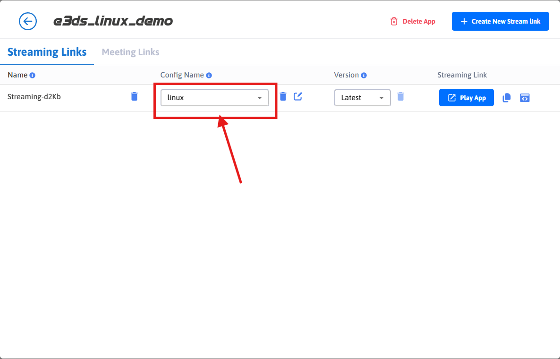Show info tooltip for Name column
560x359 pixels.
pyautogui.click(x=33, y=75)
